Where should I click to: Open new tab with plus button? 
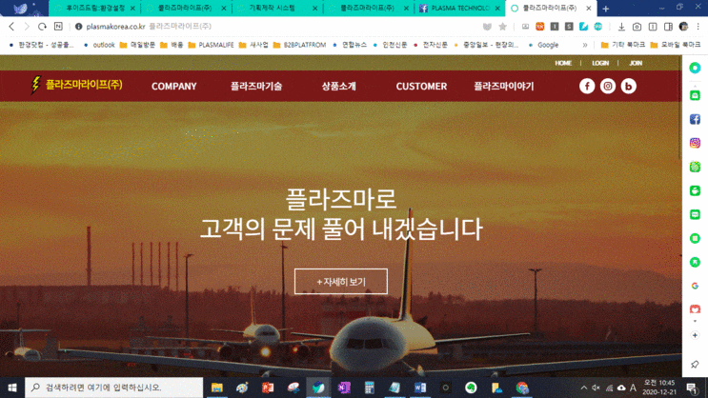pyautogui.click(x=605, y=9)
